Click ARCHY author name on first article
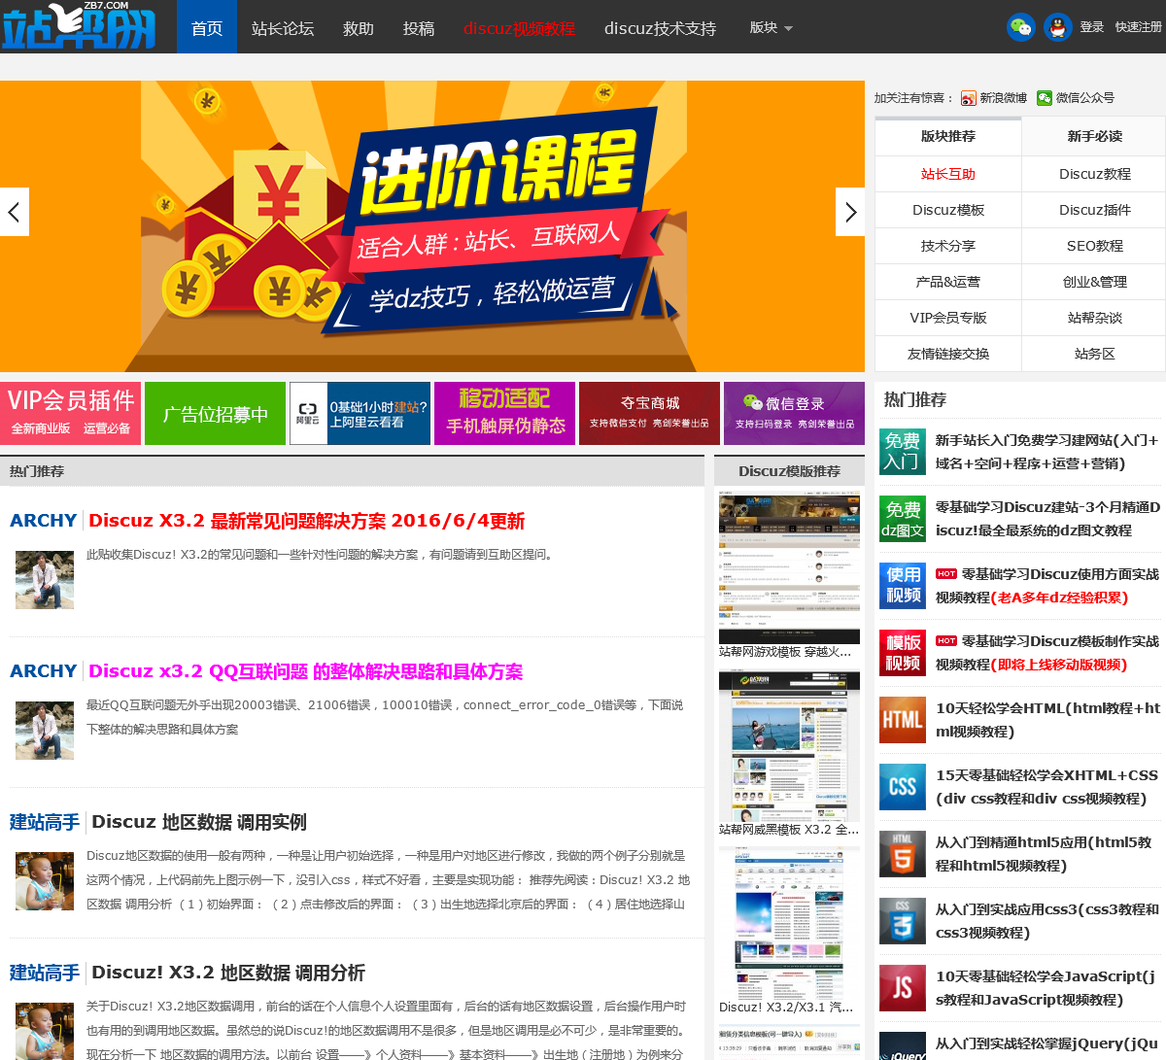 tap(43, 521)
